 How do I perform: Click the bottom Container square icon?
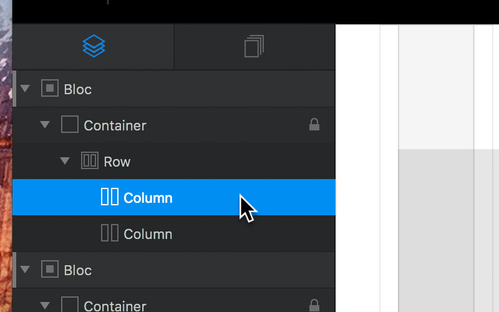click(70, 305)
